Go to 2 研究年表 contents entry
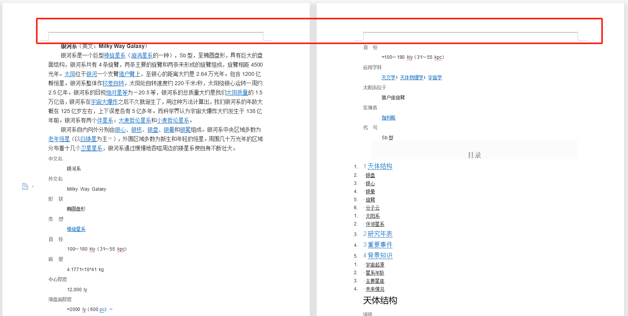Image resolution: width=628 pixels, height=316 pixels. (x=377, y=234)
